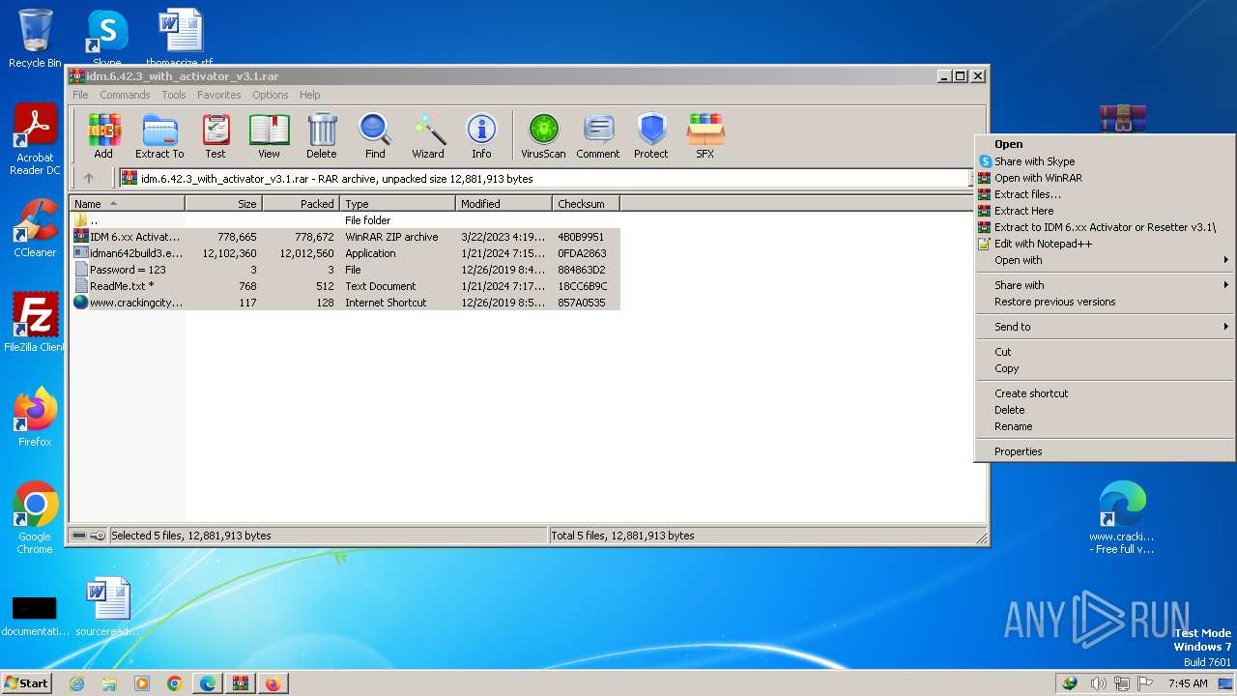Sort by Name column header
Image resolution: width=1237 pixels, height=696 pixels.
click(x=127, y=204)
